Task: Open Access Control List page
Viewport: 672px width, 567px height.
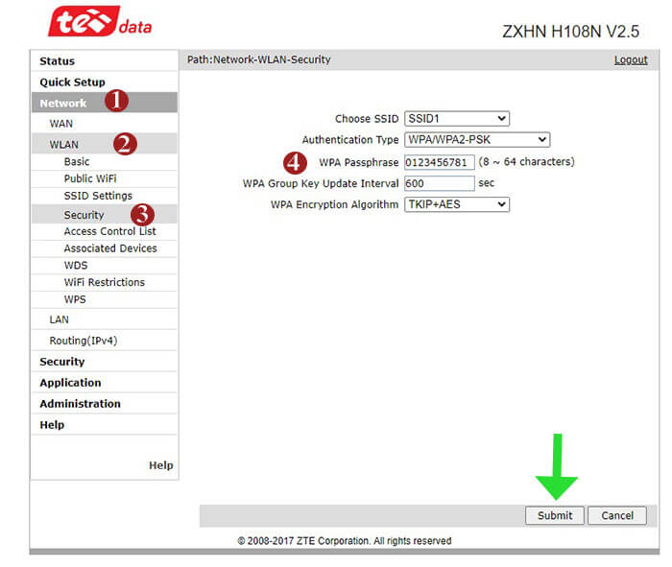Action: tap(109, 231)
